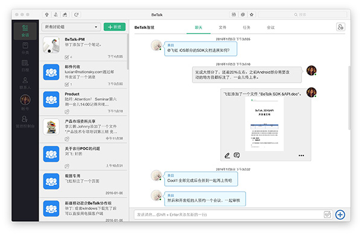Click the blue plus attachment button
The image size is (362, 235).
click(x=340, y=215)
